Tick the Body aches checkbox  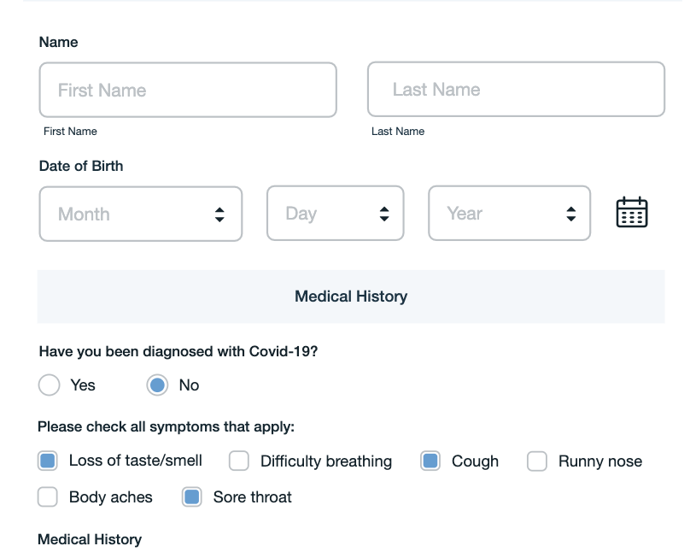pos(48,497)
